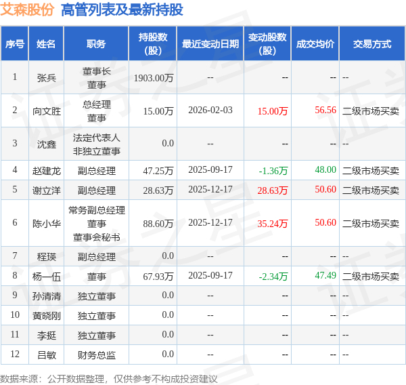Viewport: 406px width, 385px height.
Task: Click the 艾森股份 title text
Action: pyautogui.click(x=27, y=9)
